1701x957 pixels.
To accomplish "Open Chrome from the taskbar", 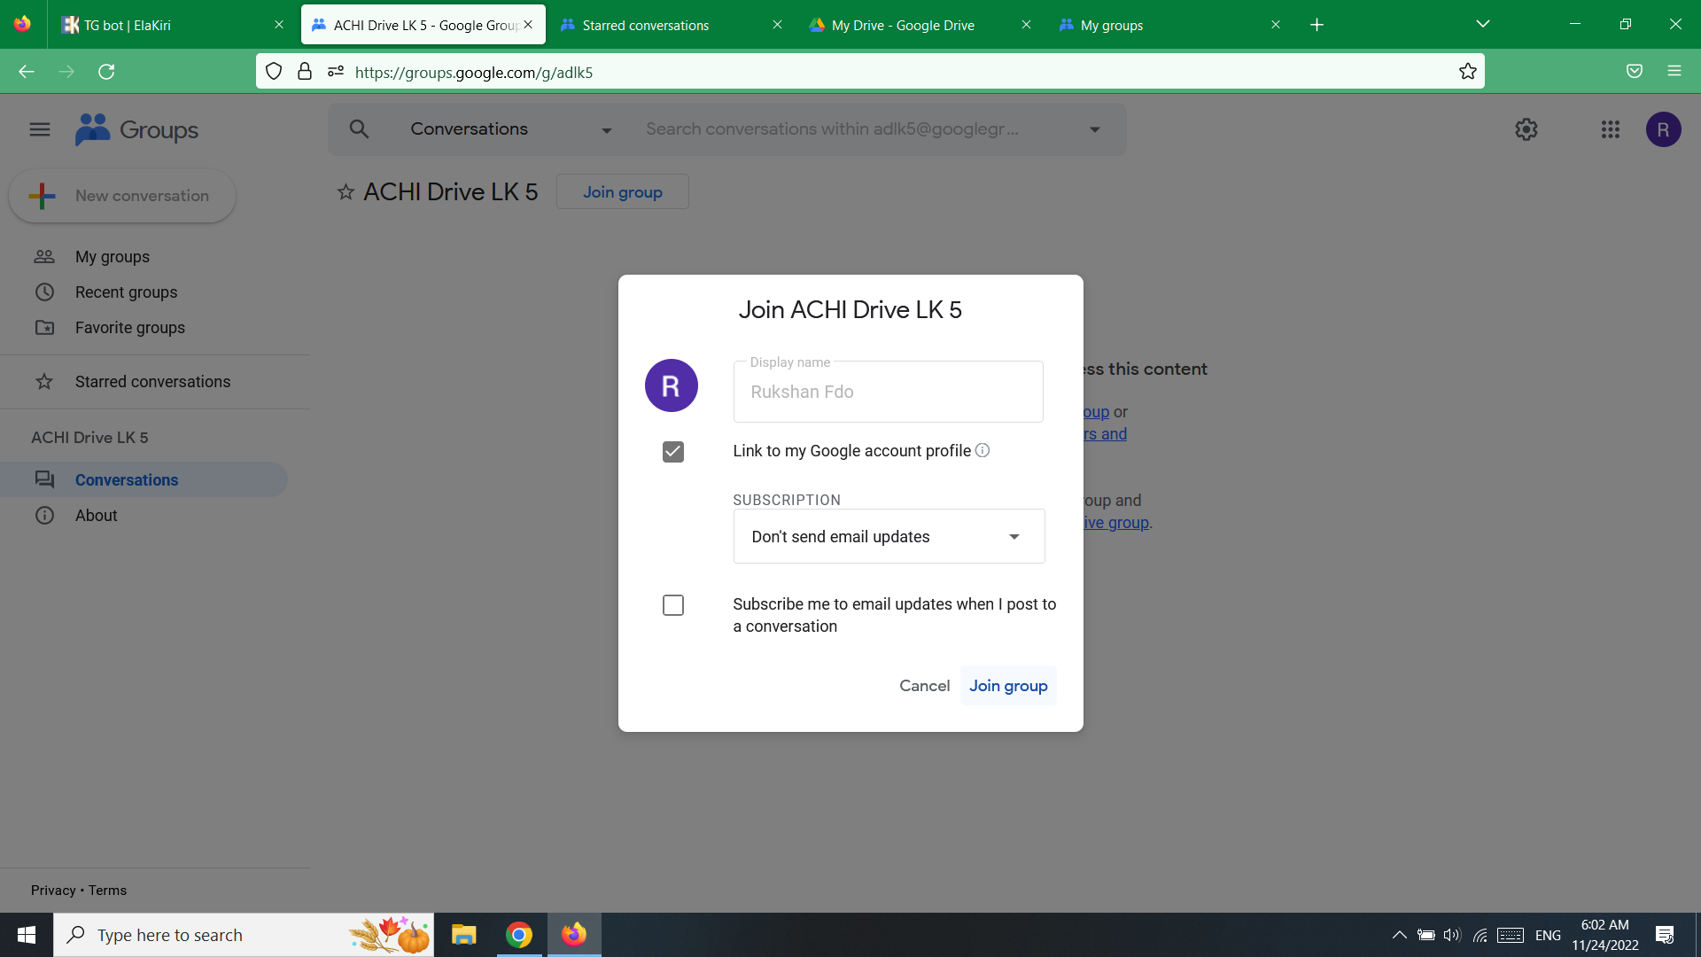I will (x=518, y=935).
